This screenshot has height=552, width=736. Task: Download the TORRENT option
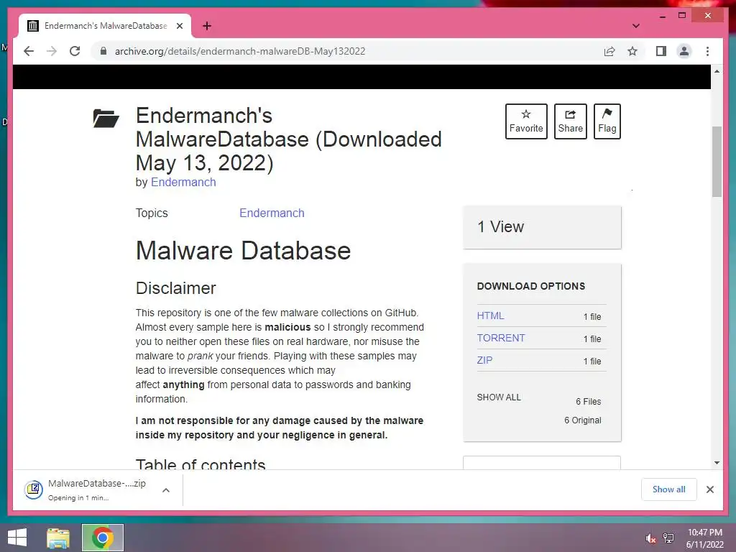coord(501,338)
